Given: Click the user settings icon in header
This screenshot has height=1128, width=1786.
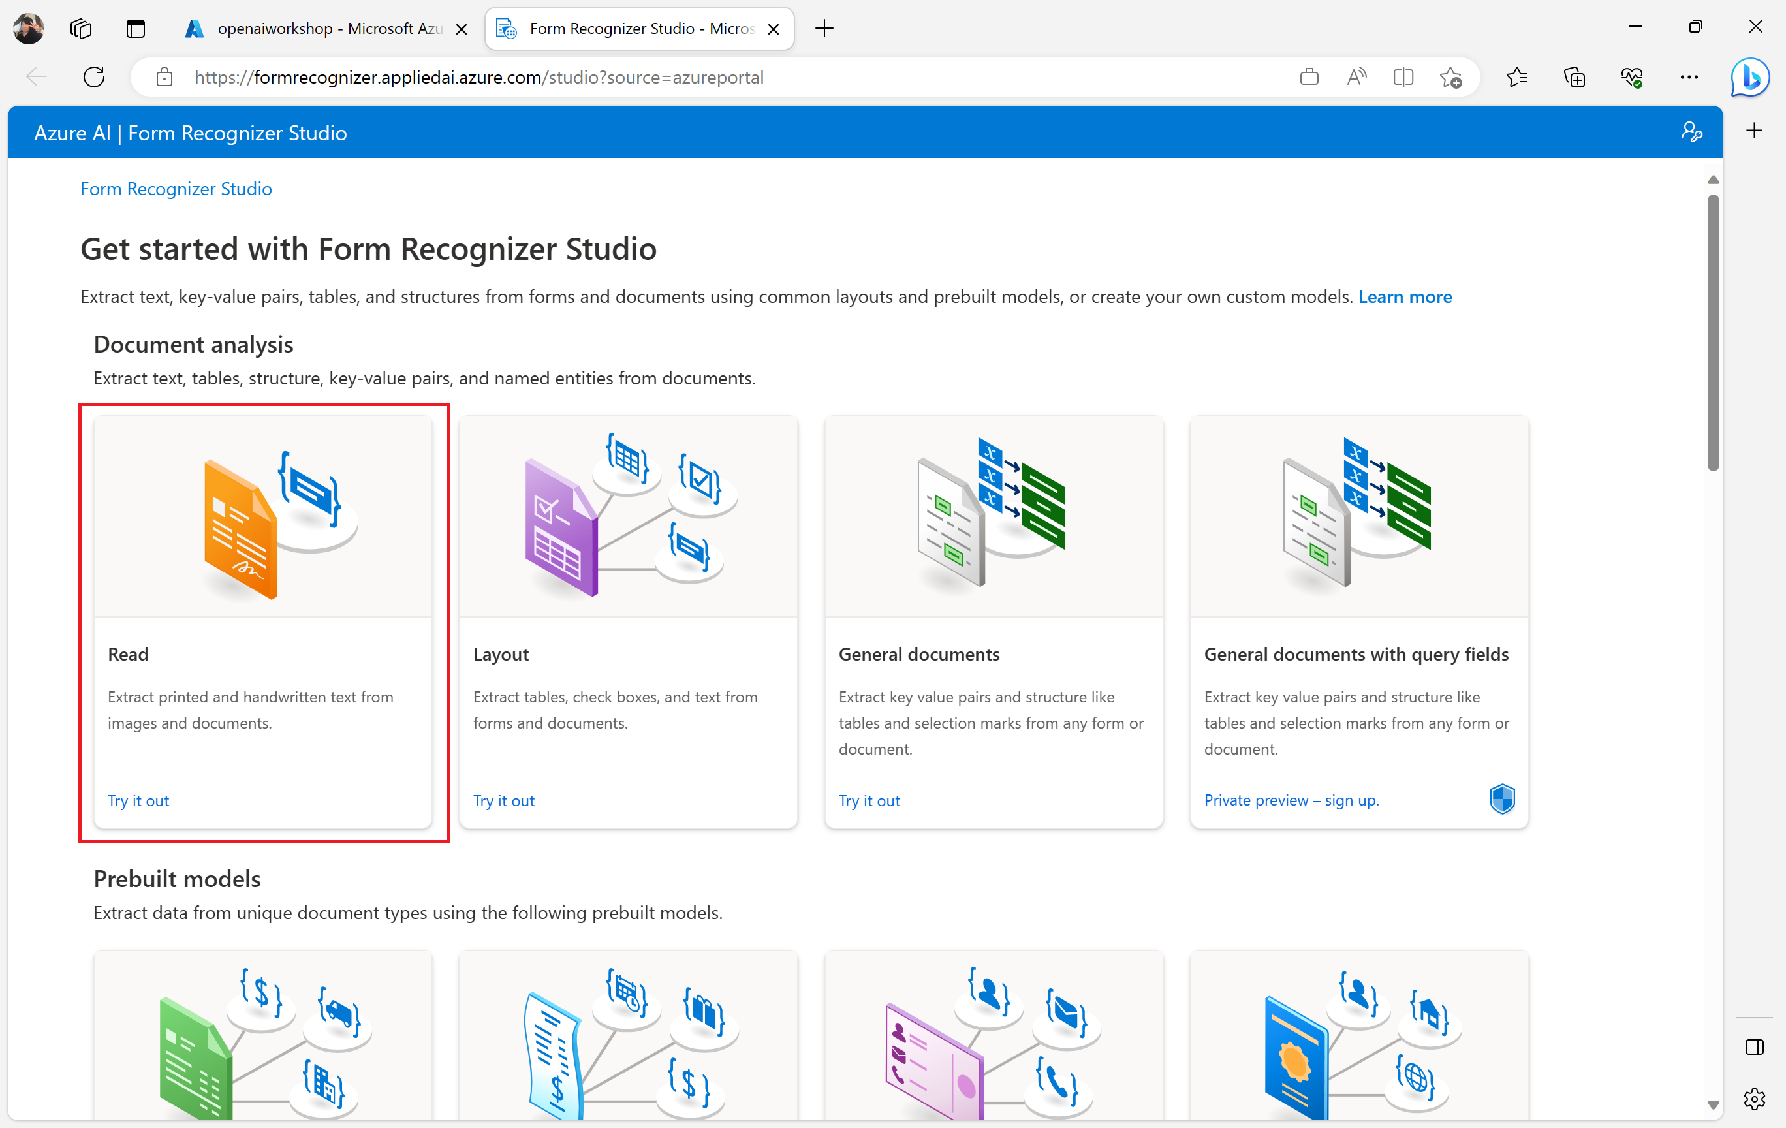Looking at the screenshot, I should click(x=1691, y=133).
